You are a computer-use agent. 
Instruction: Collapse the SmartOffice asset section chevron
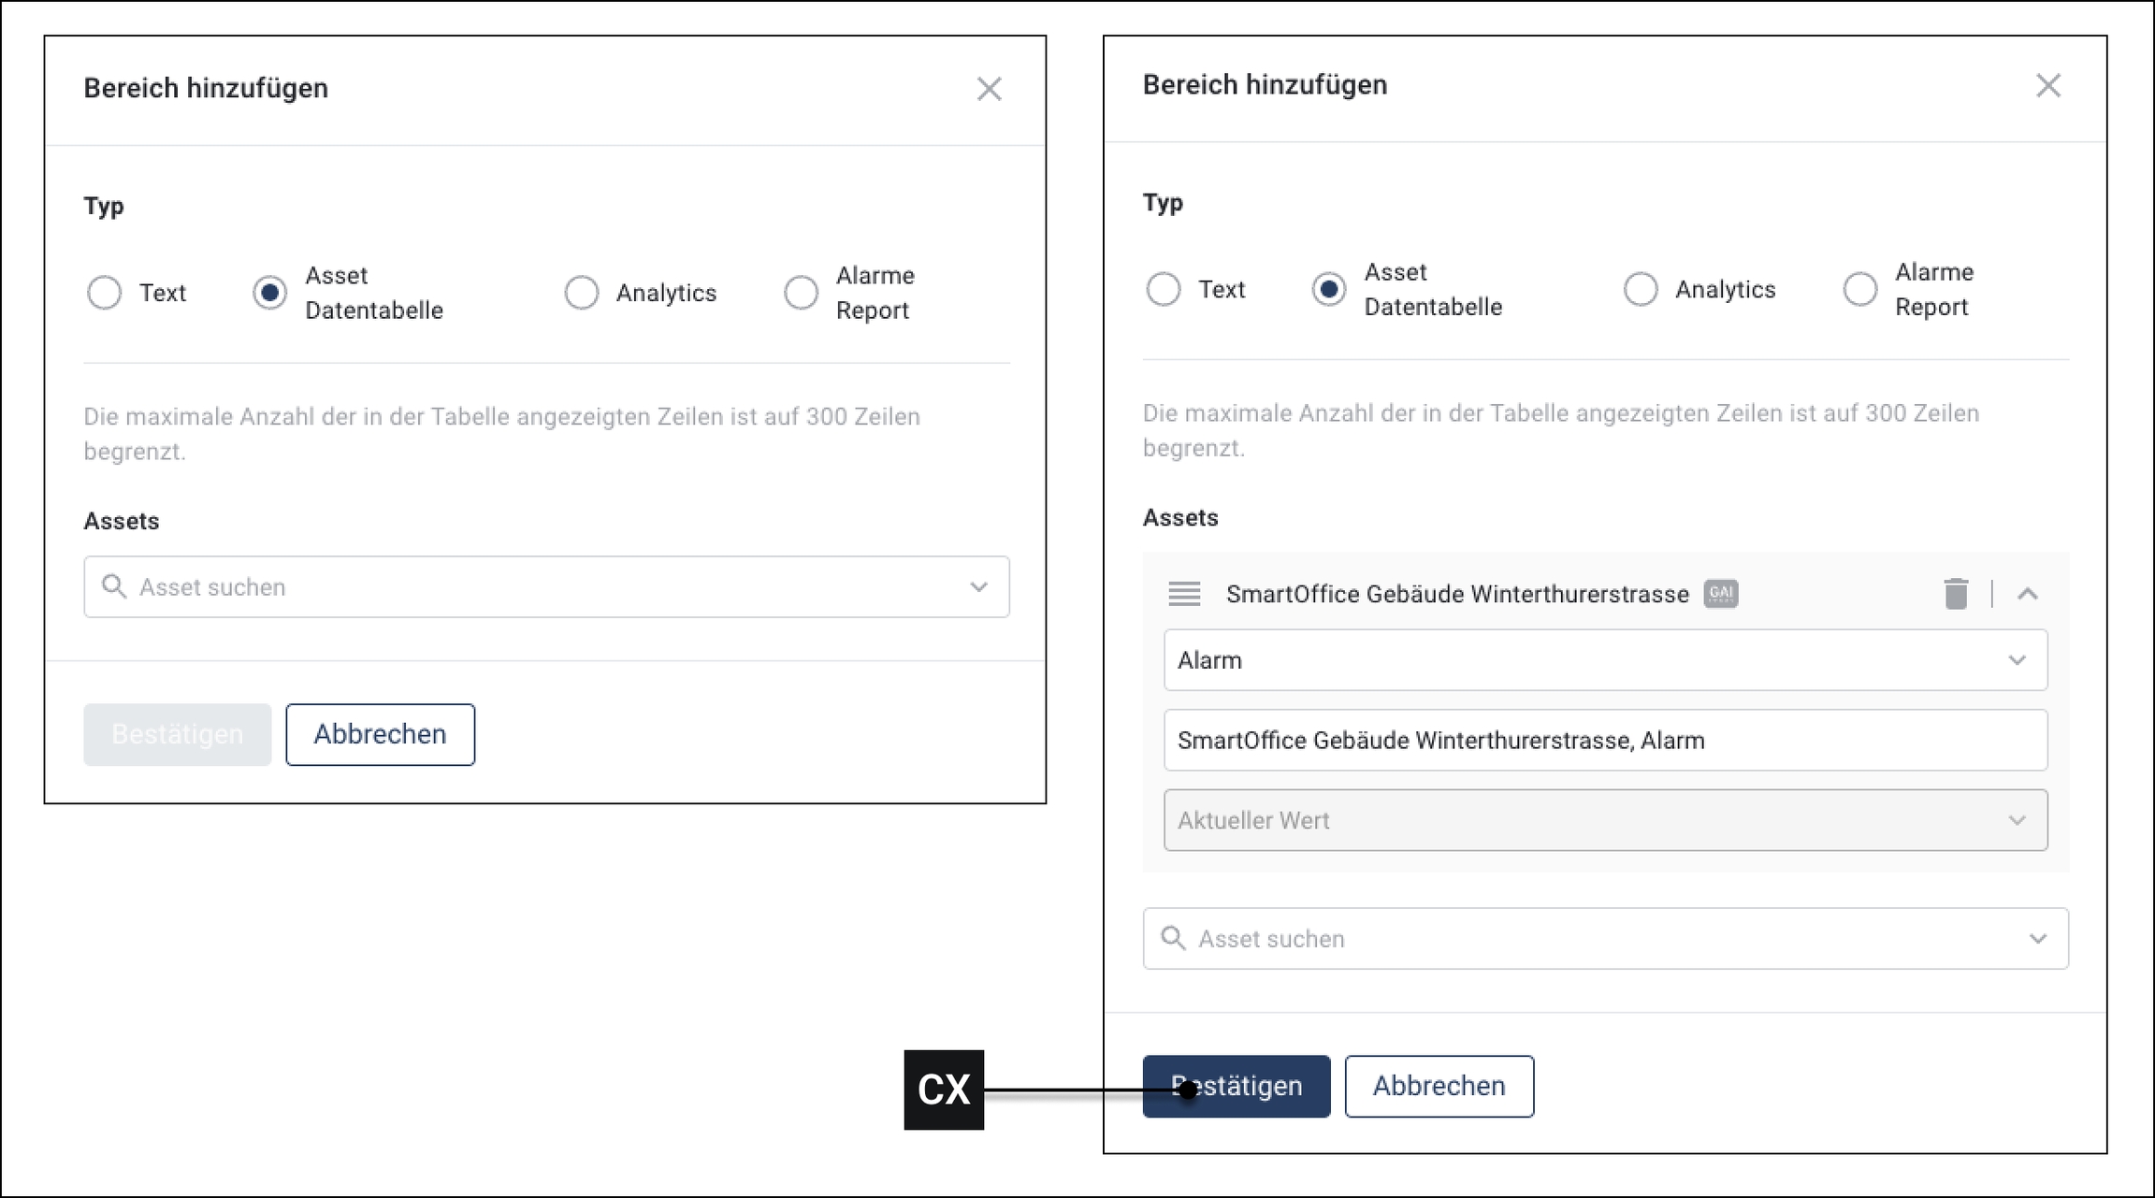2027,594
